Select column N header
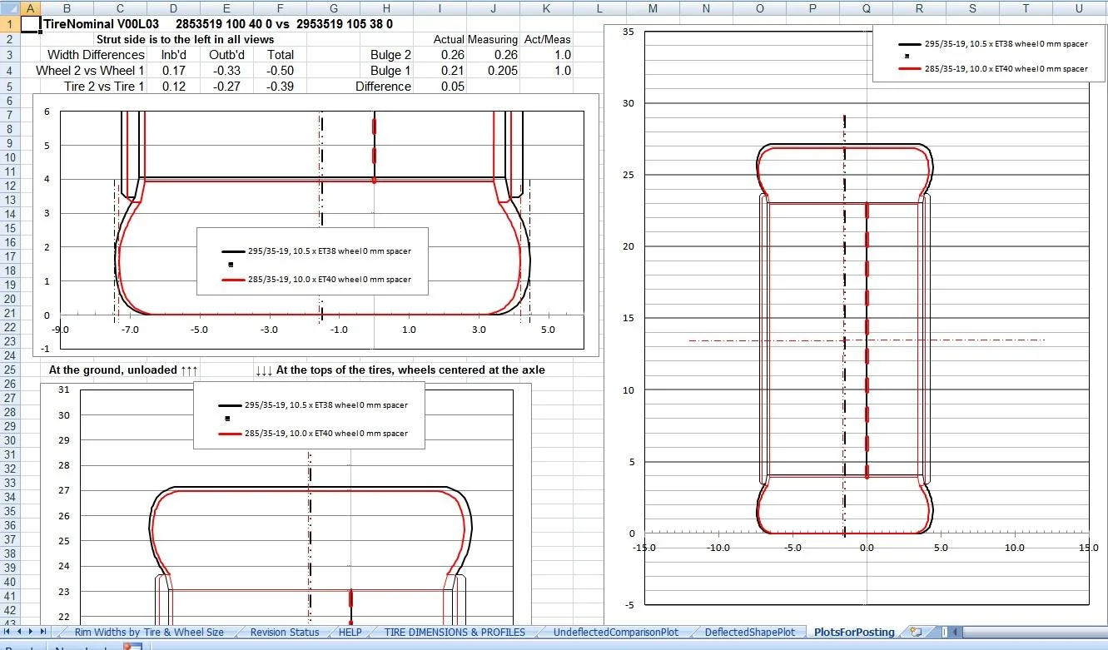This screenshot has height=650, width=1108. pyautogui.click(x=706, y=8)
